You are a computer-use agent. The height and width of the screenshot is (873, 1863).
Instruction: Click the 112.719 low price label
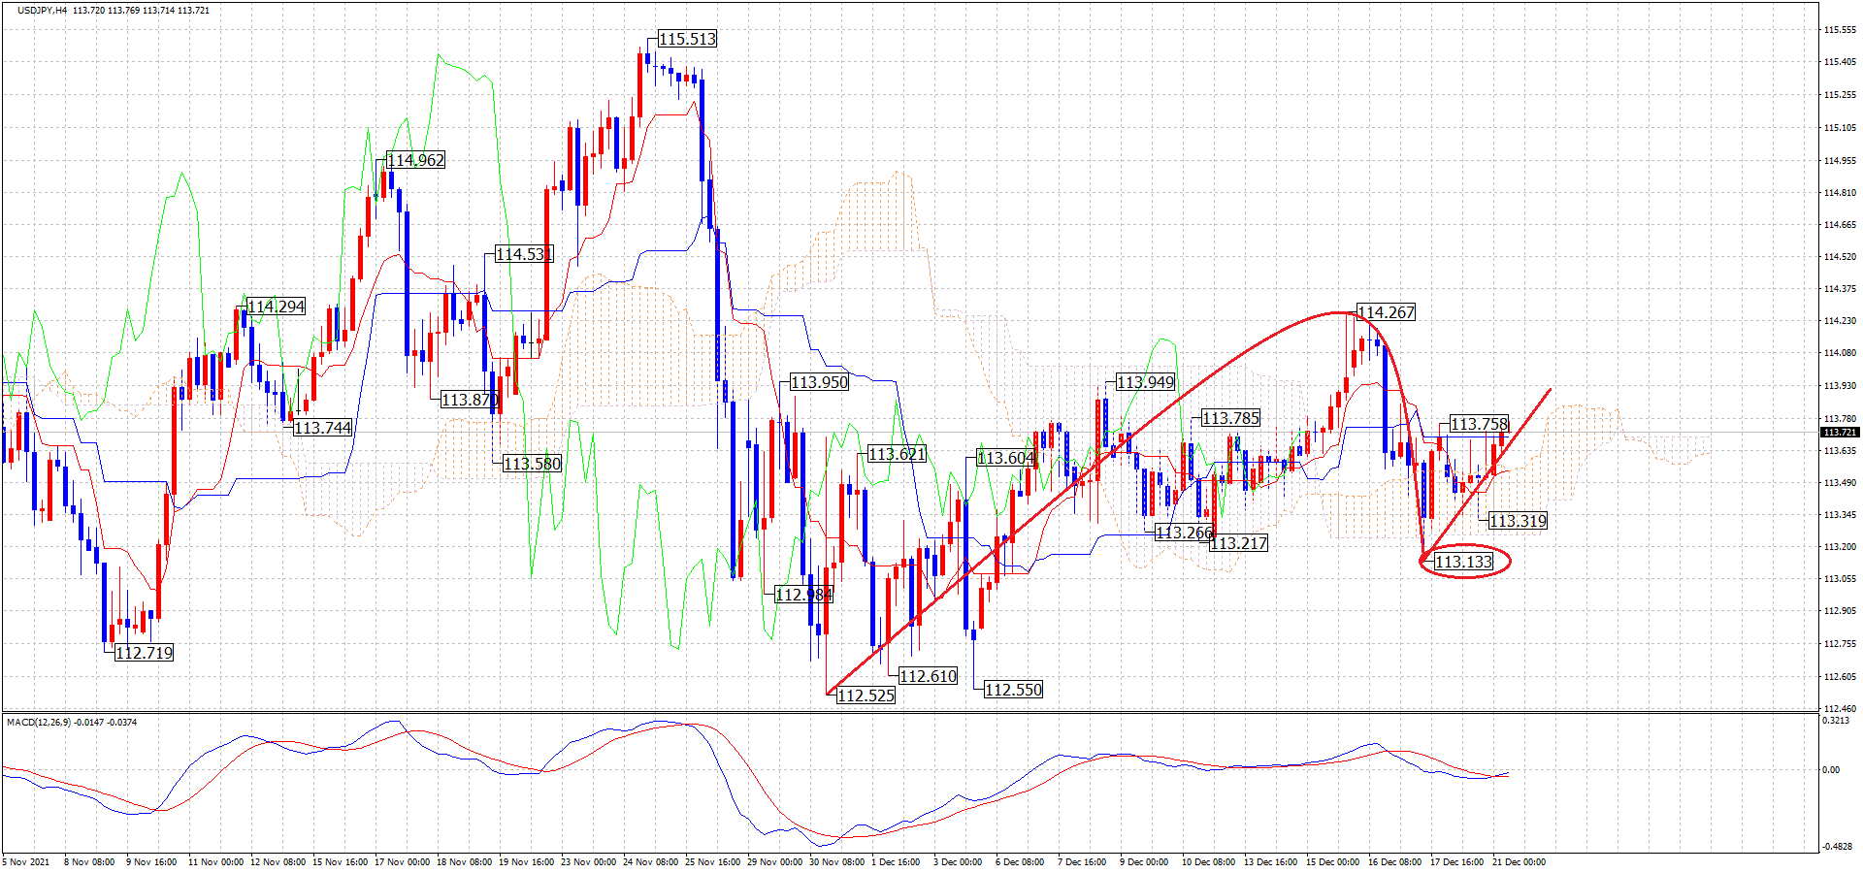(144, 653)
